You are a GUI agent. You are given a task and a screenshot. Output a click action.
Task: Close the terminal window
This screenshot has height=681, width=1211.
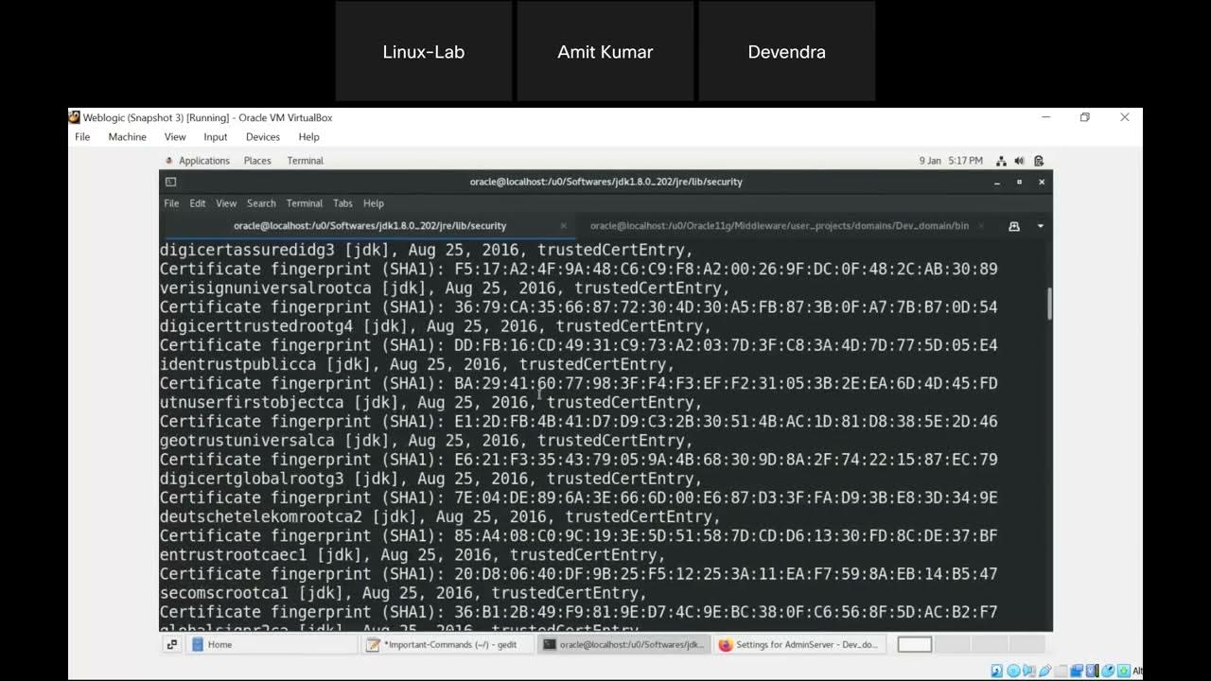click(1042, 182)
